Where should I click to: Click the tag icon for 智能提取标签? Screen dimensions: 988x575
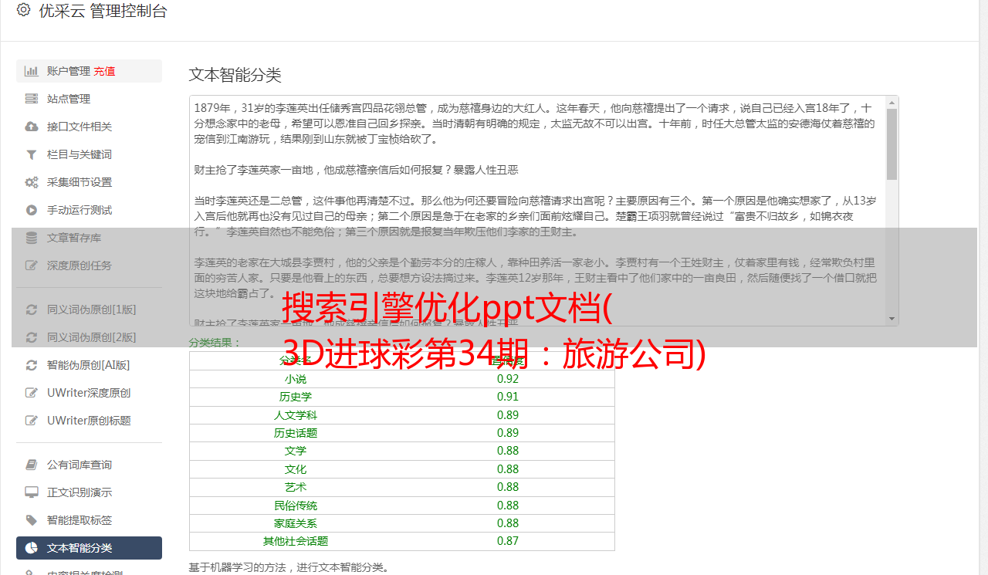point(31,520)
